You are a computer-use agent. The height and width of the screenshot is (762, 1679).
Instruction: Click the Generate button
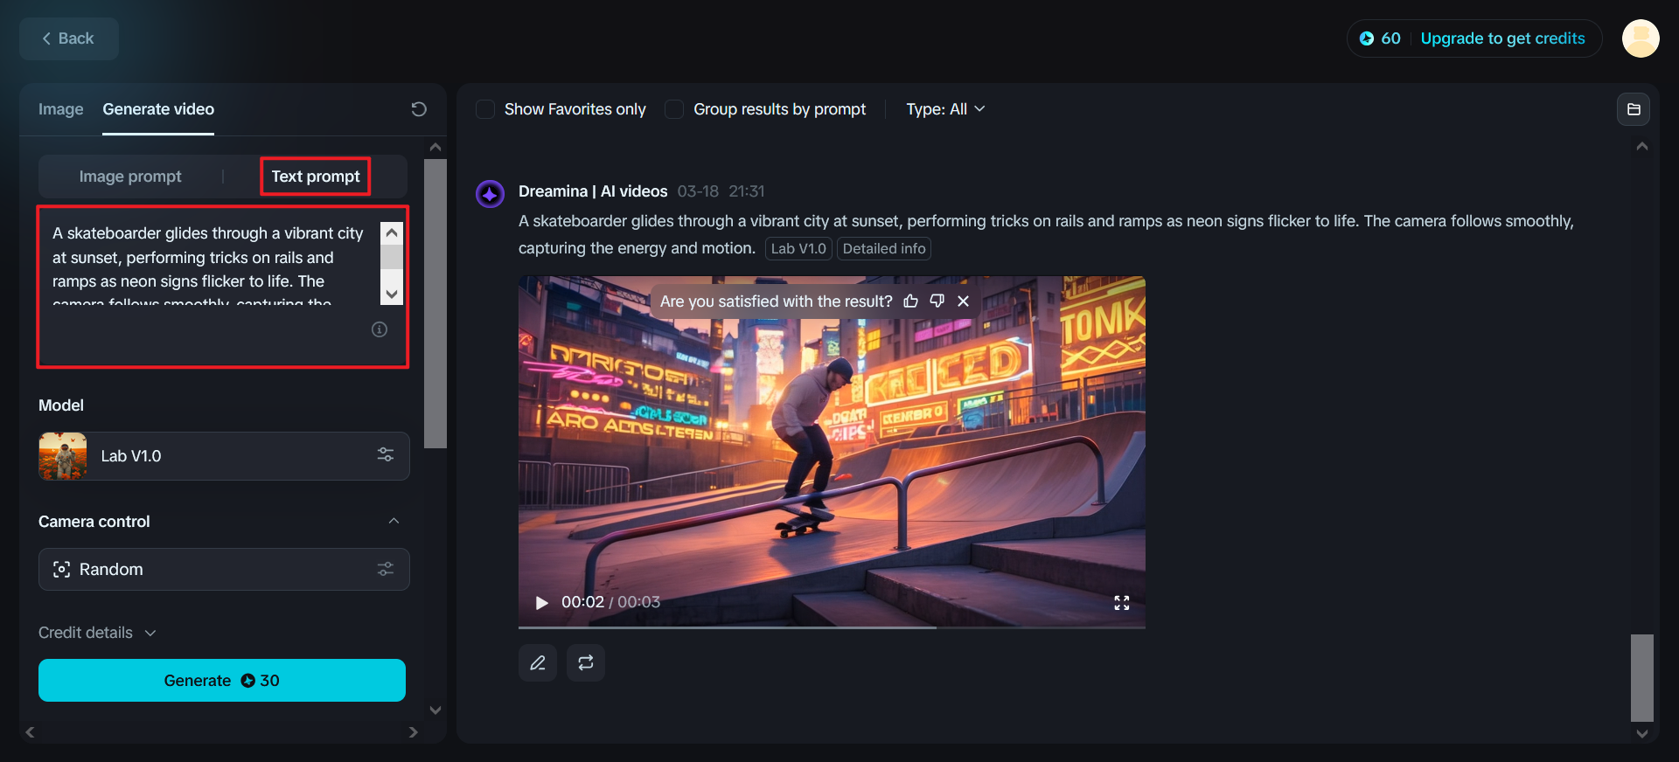[x=222, y=681]
